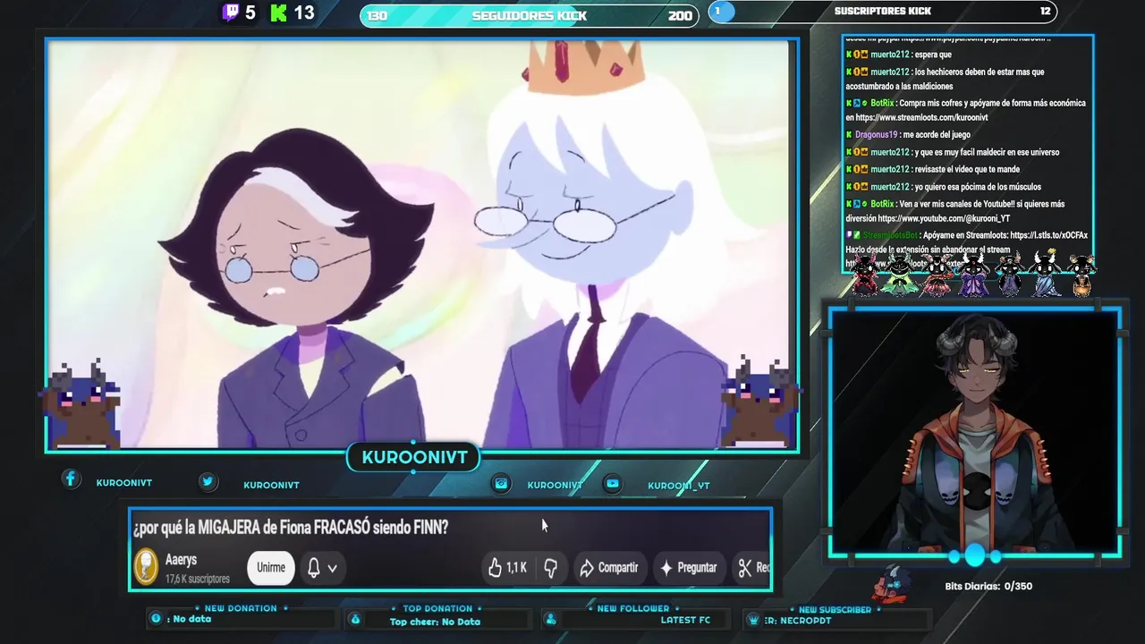Click the New Donation 'No data' text
Viewport: 1145px width, 644px height.
(192, 619)
